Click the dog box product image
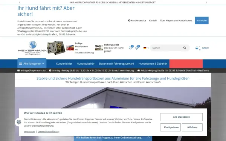This screenshot has width=226, height=141. tap(56, 48)
